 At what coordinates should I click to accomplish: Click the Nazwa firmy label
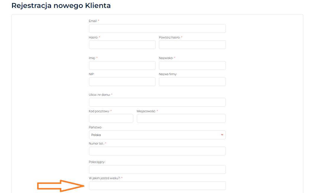point(168,74)
